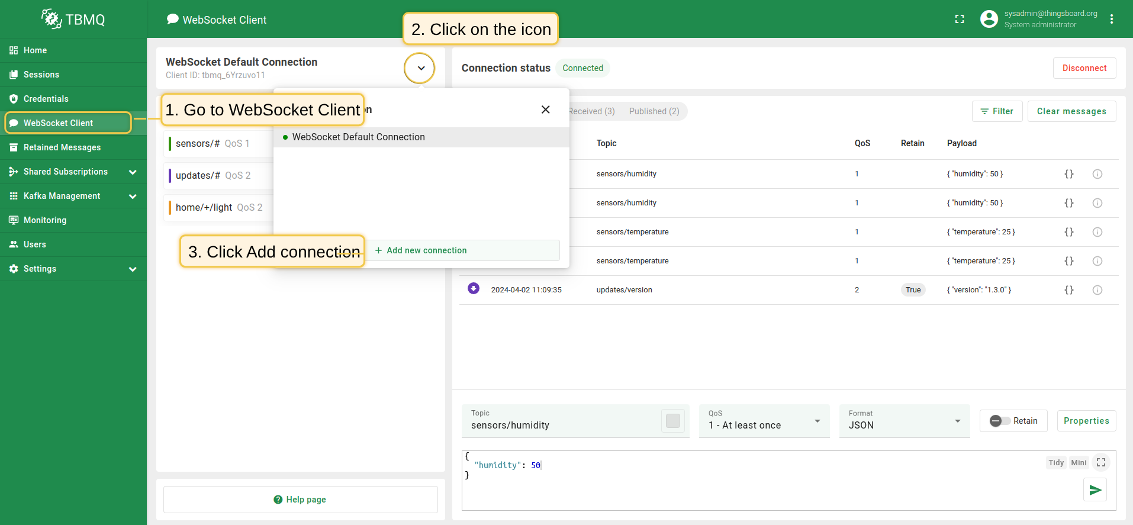The width and height of the screenshot is (1133, 525).
Task: View JSON payload of updates/version message
Action: click(1068, 290)
